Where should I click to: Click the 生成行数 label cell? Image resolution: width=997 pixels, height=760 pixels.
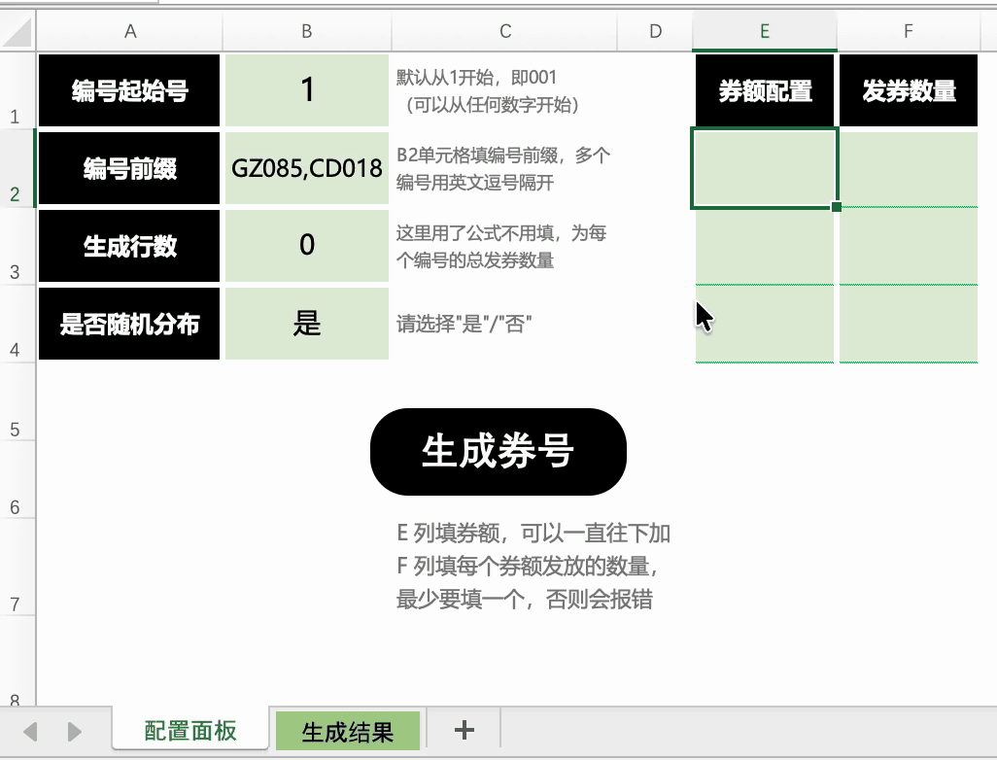(129, 246)
